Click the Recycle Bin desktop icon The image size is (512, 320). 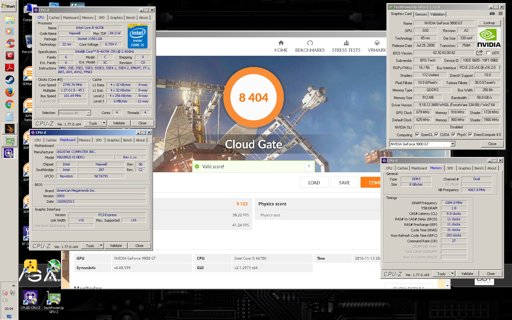pyautogui.click(x=27, y=44)
